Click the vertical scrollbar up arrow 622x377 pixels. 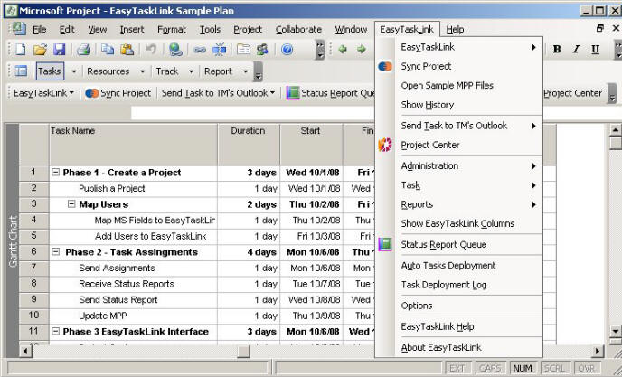tap(615, 130)
